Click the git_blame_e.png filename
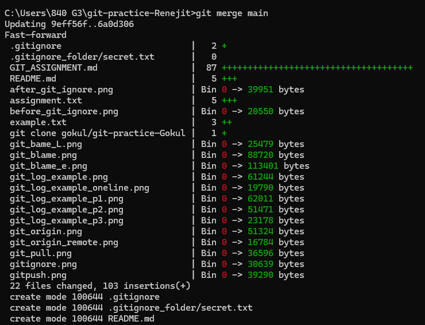Screen dimensions: 425x325 pyautogui.click(x=48, y=166)
